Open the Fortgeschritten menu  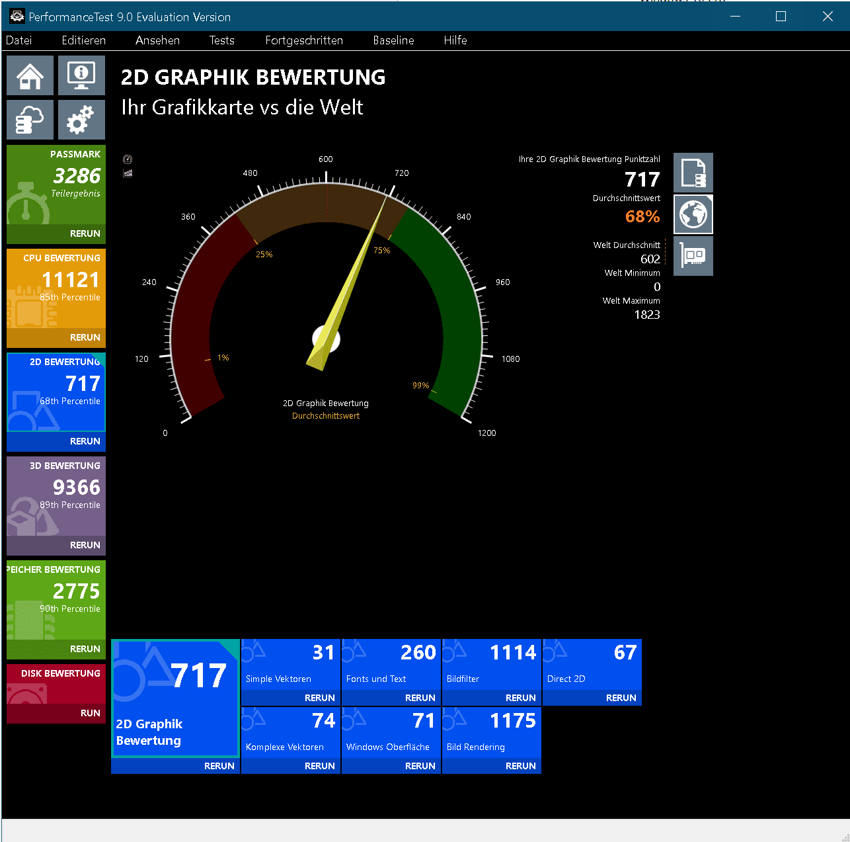click(304, 40)
